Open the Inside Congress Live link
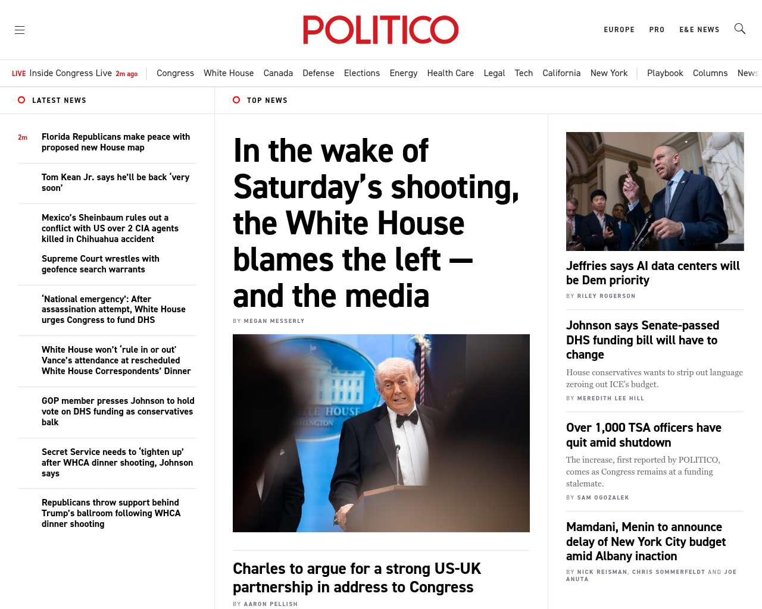 tap(70, 73)
